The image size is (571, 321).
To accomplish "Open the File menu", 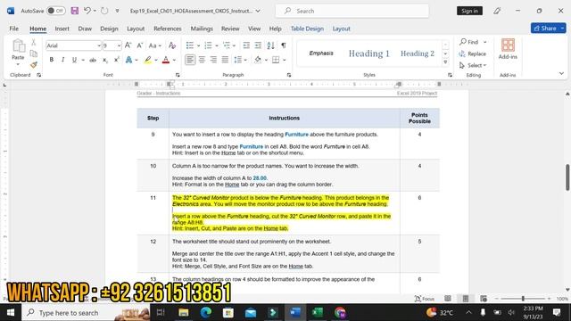I will pyautogui.click(x=14, y=29).
